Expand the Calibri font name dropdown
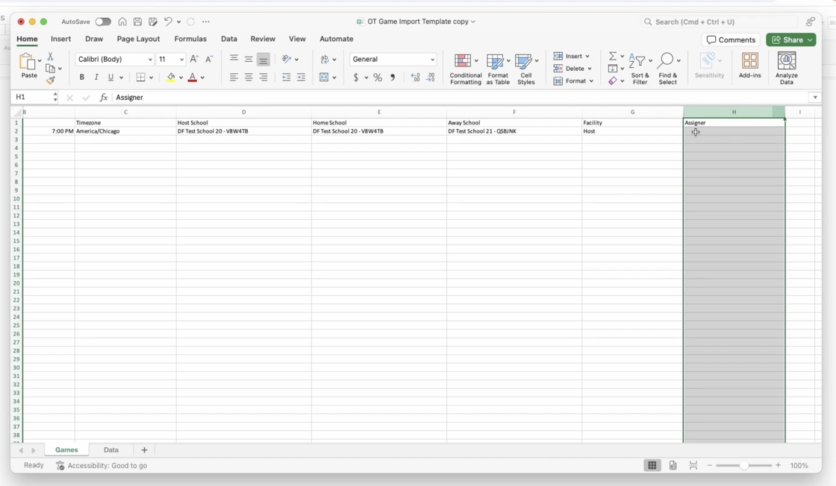This screenshot has width=836, height=486. [150, 60]
